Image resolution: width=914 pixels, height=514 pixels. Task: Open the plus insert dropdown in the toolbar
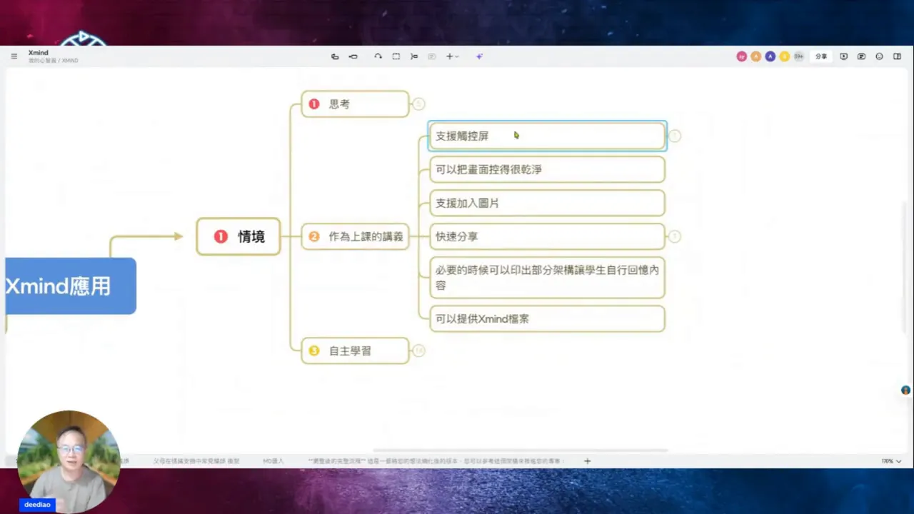(452, 56)
